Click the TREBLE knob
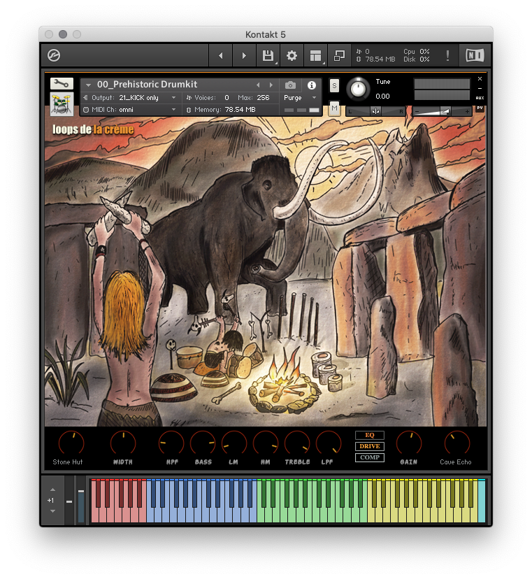 tap(297, 443)
